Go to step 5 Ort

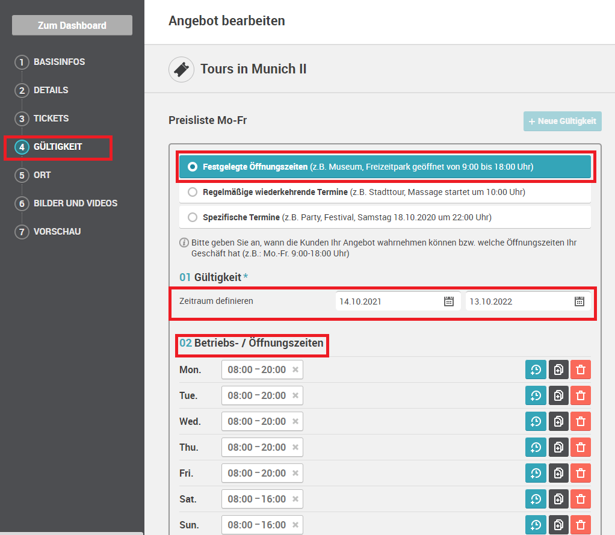[33, 175]
